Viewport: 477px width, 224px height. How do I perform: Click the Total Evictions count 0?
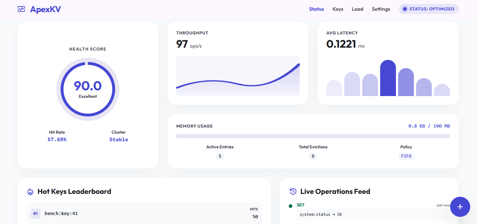click(313, 156)
